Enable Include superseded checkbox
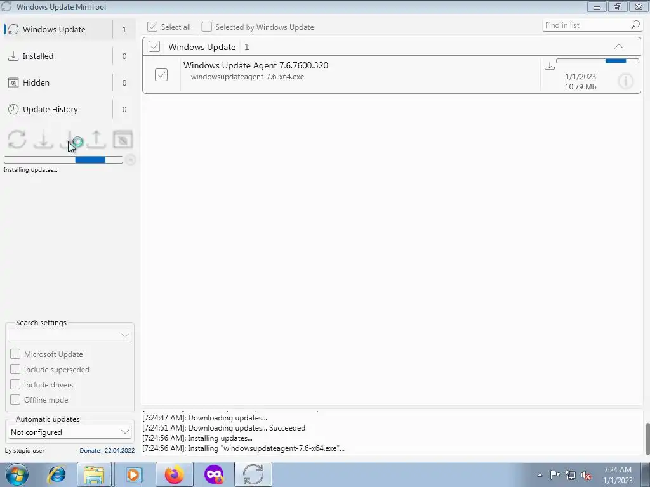Viewport: 650px width, 487px height. (15, 370)
